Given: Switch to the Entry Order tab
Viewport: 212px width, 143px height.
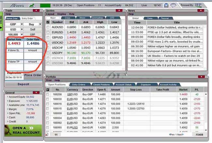Looking at the screenshot, I should click(27, 19).
